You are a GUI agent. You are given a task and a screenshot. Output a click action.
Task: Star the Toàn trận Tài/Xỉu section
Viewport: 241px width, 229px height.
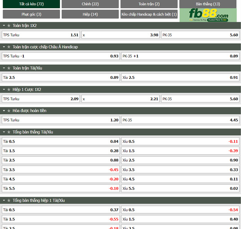9,68
